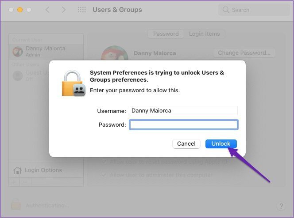Add a user with the plus button
294x218 pixels.
14,182
